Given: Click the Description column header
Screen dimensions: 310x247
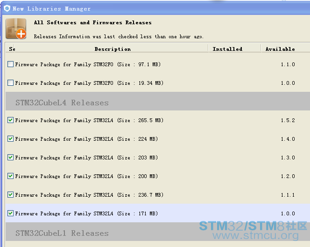Looking at the screenshot, I should click(x=113, y=49).
